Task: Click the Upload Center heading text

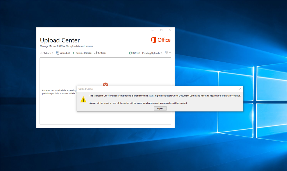Action: [x=60, y=40]
